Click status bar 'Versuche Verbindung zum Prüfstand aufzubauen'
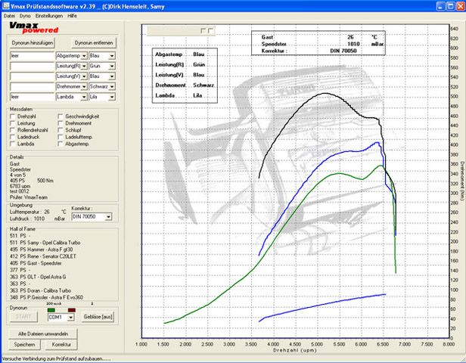The image size is (466, 363). click(56, 359)
